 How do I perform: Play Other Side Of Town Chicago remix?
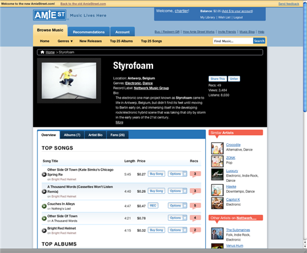coord(44,175)
